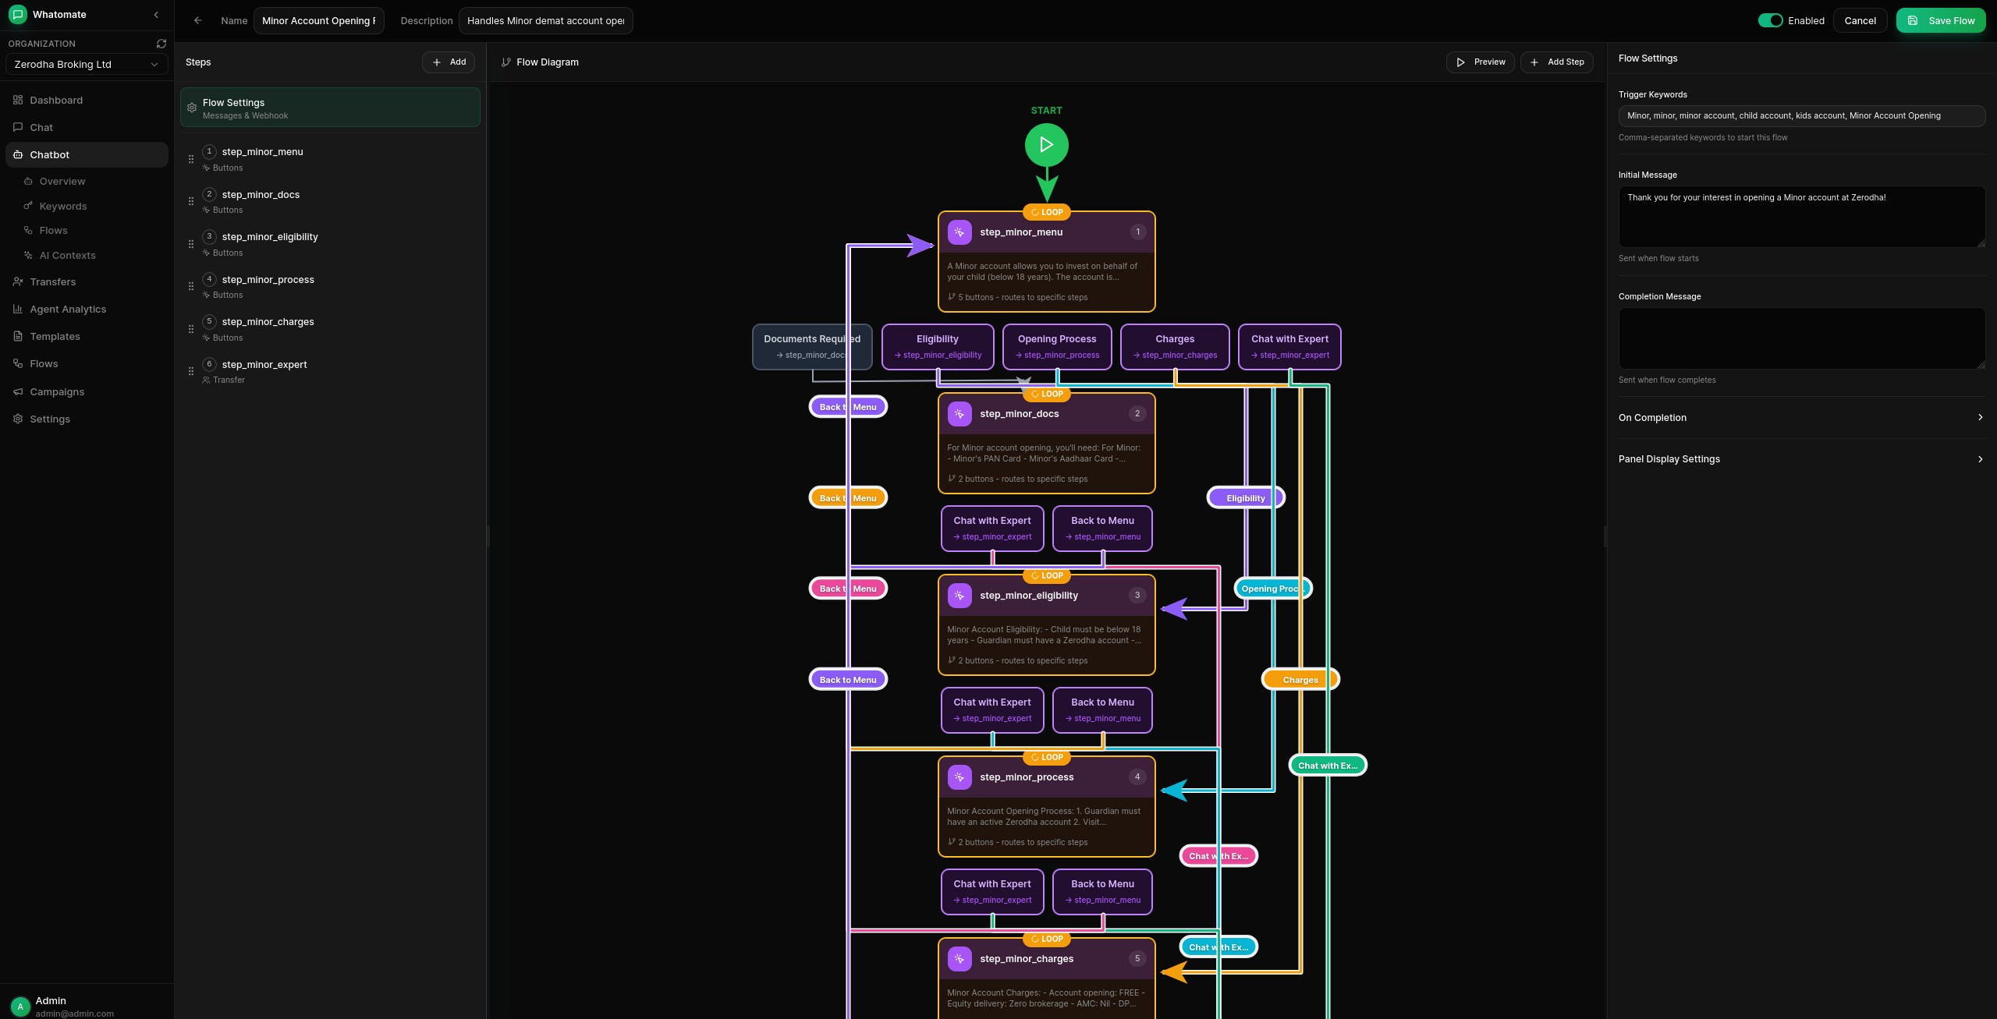1997x1019 pixels.
Task: Select the Transfers icon in the sidebar
Action: pos(17,281)
